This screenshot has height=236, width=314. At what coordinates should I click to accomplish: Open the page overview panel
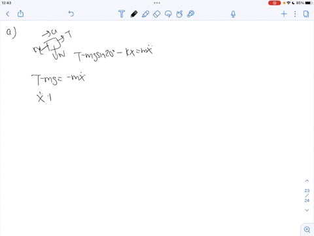[306, 14]
